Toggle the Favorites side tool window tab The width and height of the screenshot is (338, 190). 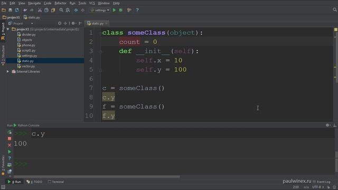[3, 165]
